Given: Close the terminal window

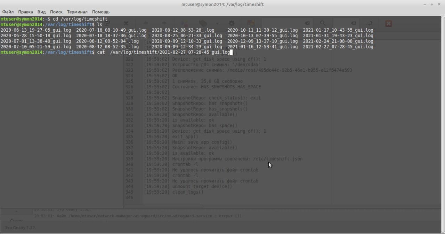Looking at the screenshot, I should point(439,4).
